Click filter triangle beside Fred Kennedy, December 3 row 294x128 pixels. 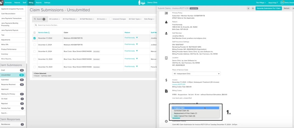click(x=137, y=45)
